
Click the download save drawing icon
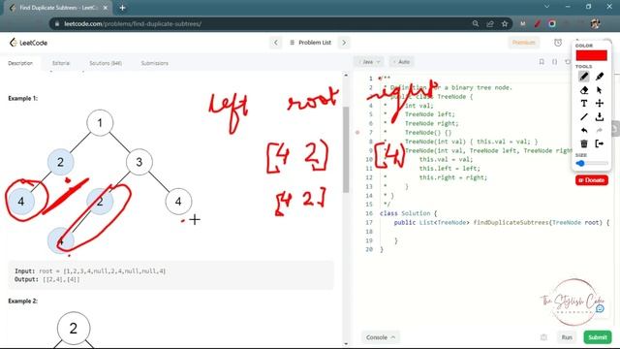(x=600, y=116)
